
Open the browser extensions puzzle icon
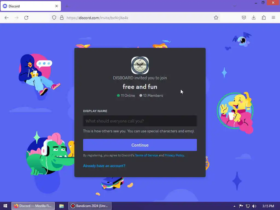264,17
